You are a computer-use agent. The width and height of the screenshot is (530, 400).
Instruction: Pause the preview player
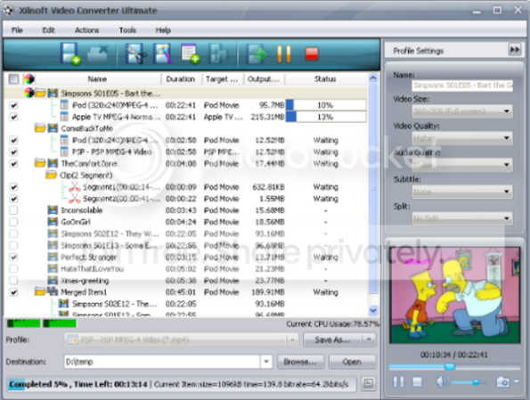(398, 382)
